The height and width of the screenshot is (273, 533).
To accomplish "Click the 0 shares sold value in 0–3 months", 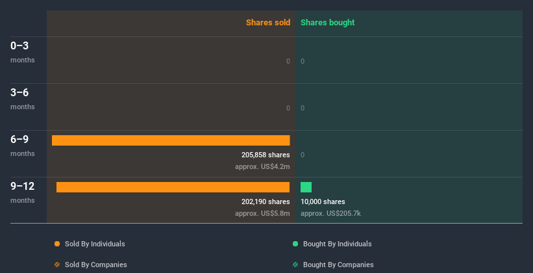I will (x=288, y=61).
